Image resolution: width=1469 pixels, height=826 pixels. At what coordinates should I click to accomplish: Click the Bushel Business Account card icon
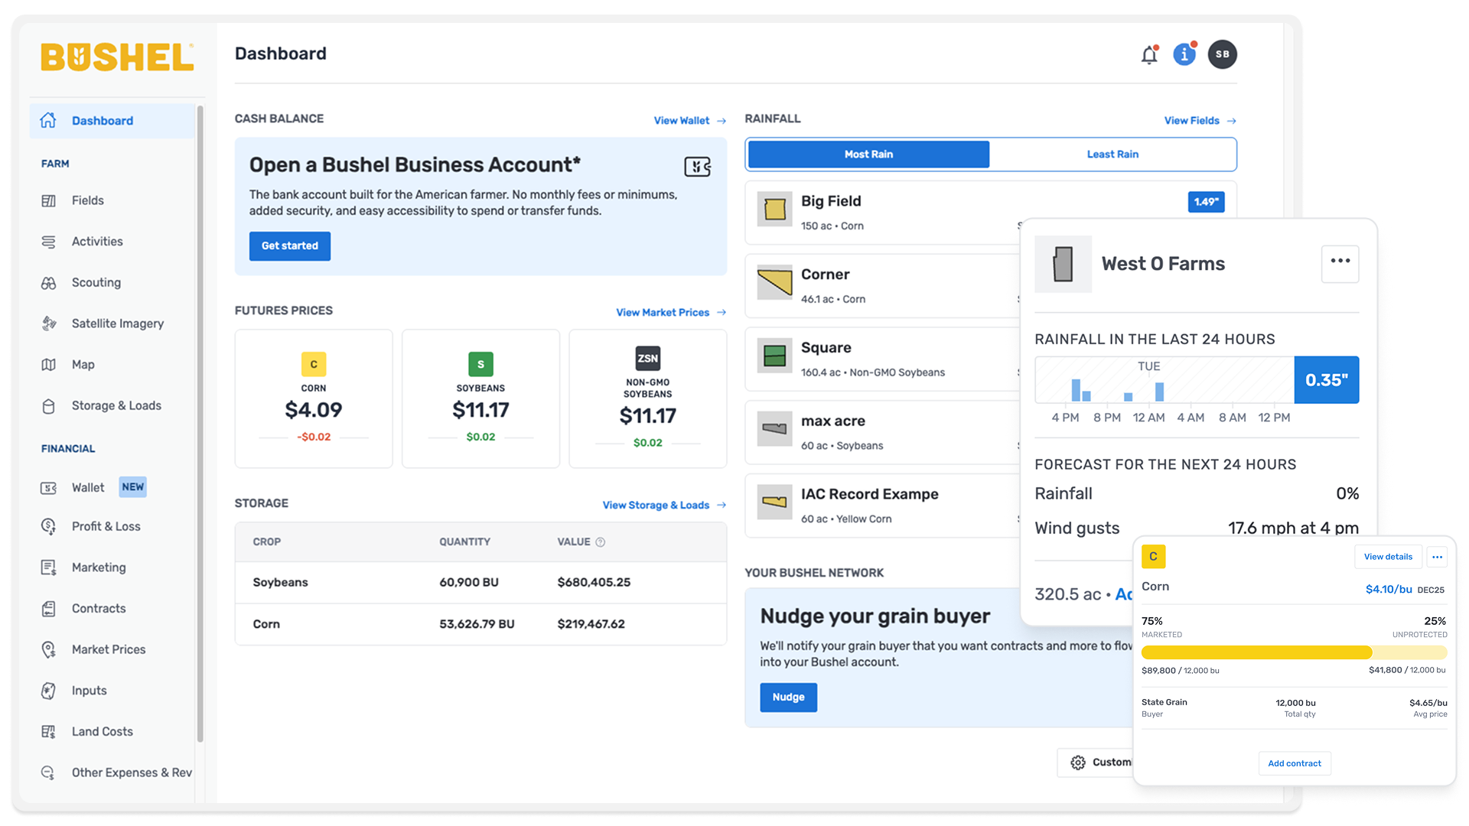697,167
